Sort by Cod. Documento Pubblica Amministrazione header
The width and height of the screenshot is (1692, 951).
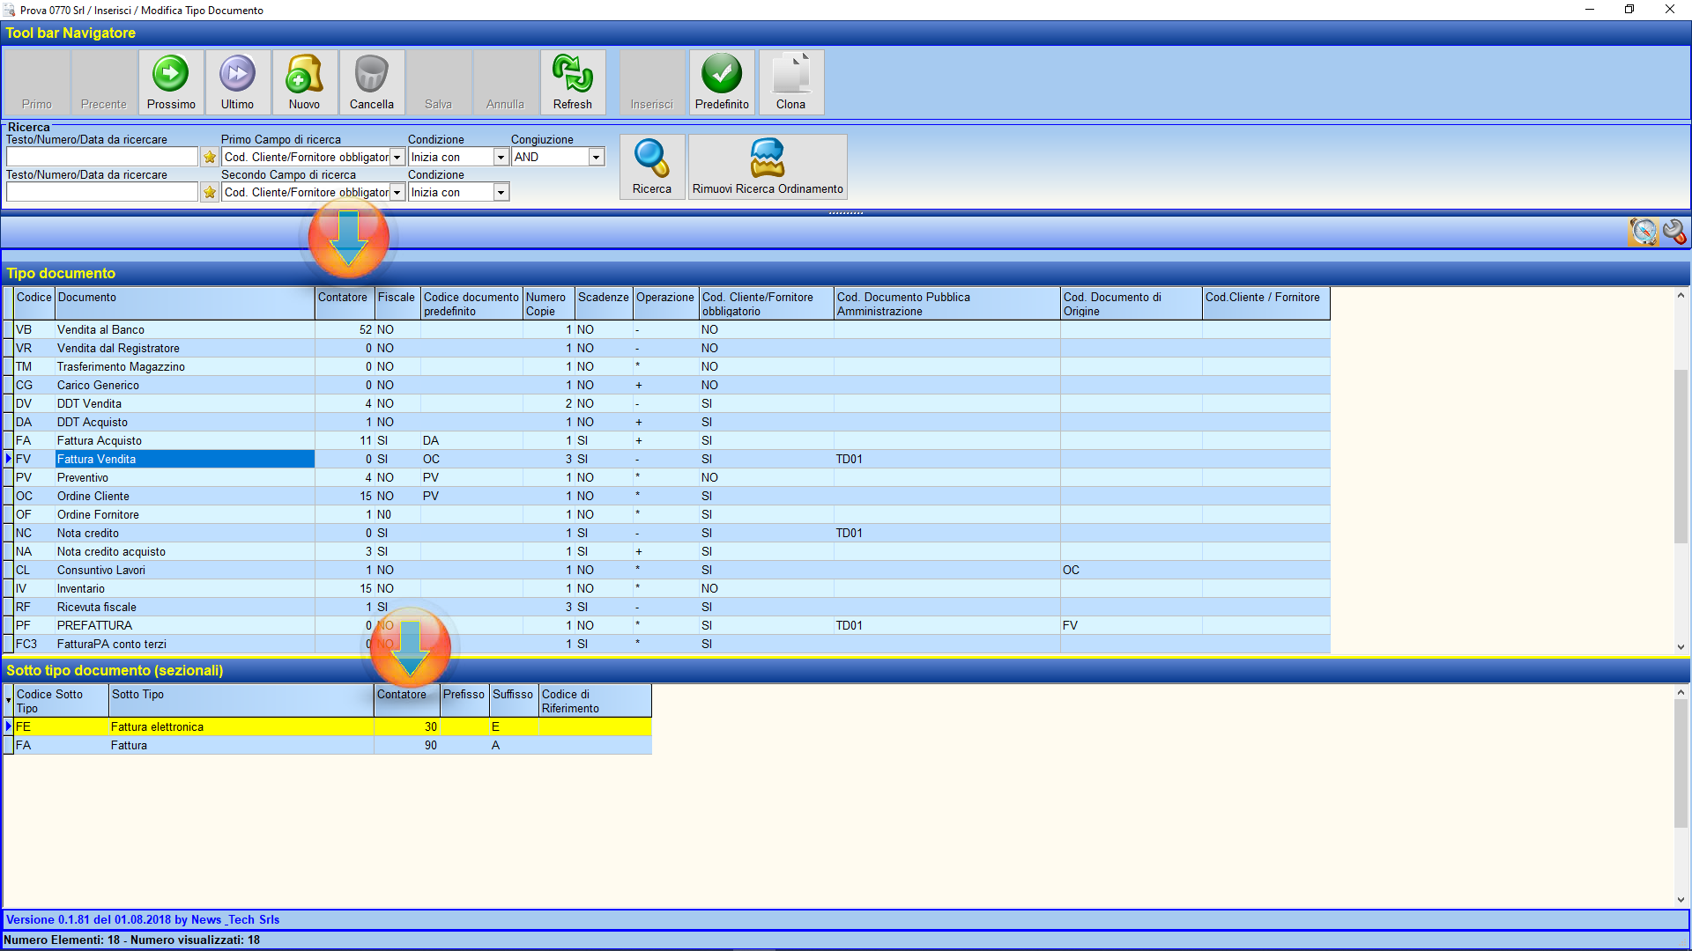click(947, 304)
